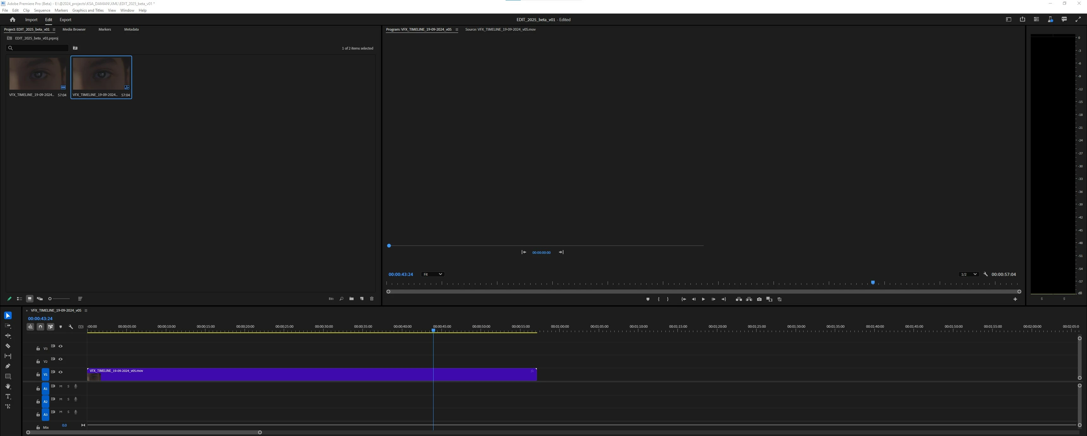Switch to the Media Browser tab

pos(74,29)
